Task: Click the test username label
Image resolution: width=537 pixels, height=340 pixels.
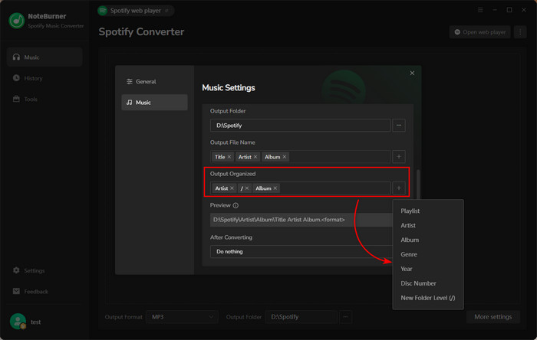Action: [x=35, y=322]
